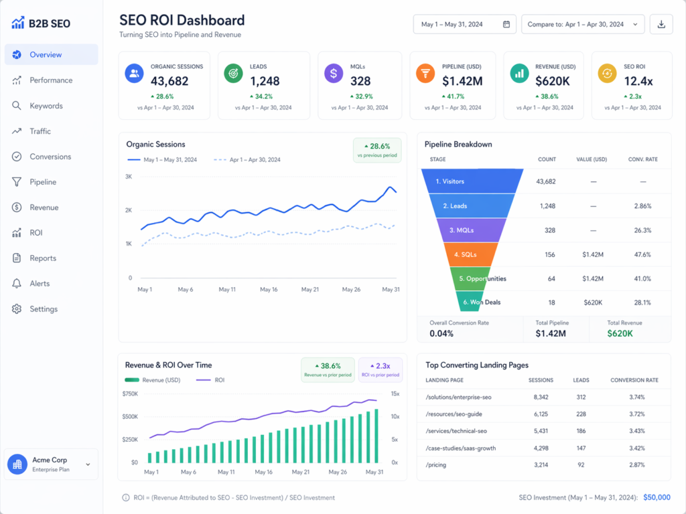686x514 pixels.
Task: Click the Leads target icon
Action: tap(233, 73)
